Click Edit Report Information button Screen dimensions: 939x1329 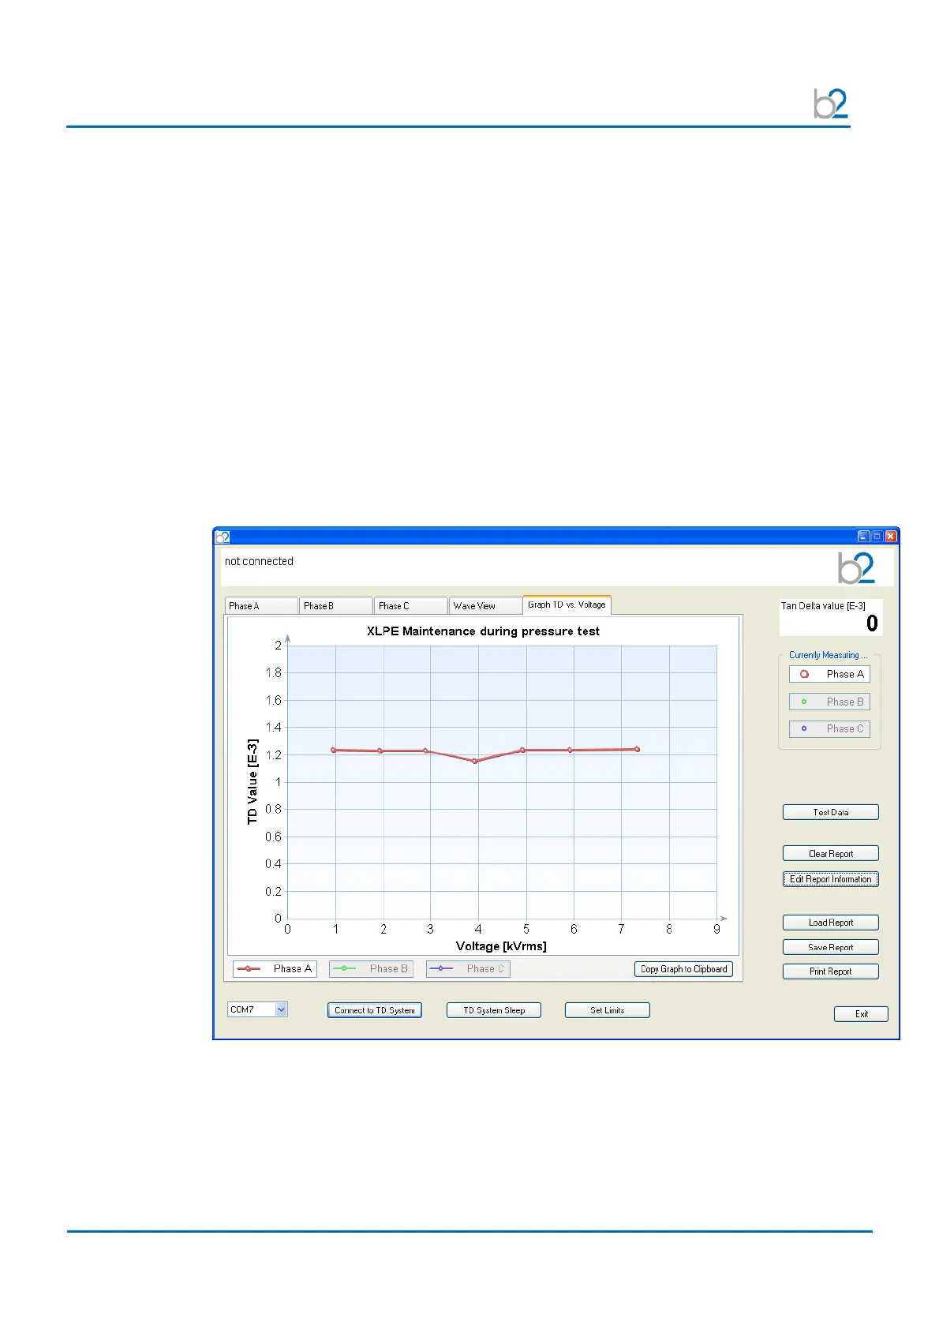pos(830,879)
